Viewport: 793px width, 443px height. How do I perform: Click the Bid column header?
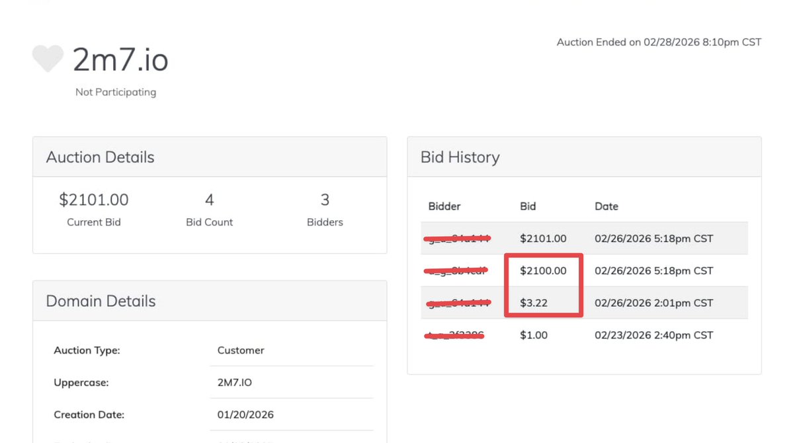coord(528,206)
